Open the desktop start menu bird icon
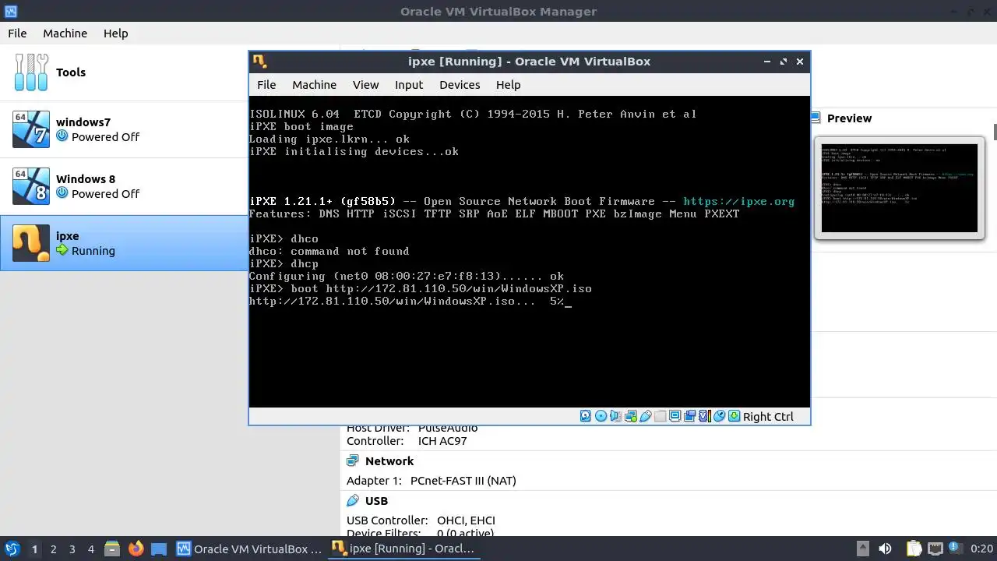The width and height of the screenshot is (997, 561). click(12, 549)
